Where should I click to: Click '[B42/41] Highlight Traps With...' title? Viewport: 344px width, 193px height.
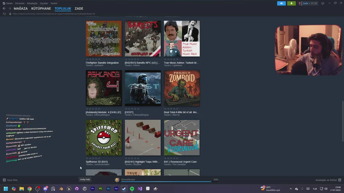(142, 162)
